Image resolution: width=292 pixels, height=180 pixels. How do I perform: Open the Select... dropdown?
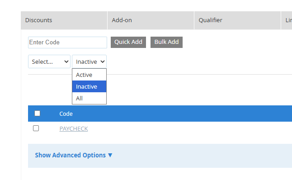click(49, 62)
